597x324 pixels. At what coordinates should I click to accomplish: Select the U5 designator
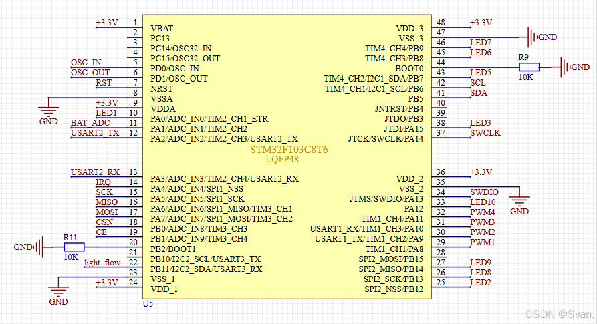148,303
